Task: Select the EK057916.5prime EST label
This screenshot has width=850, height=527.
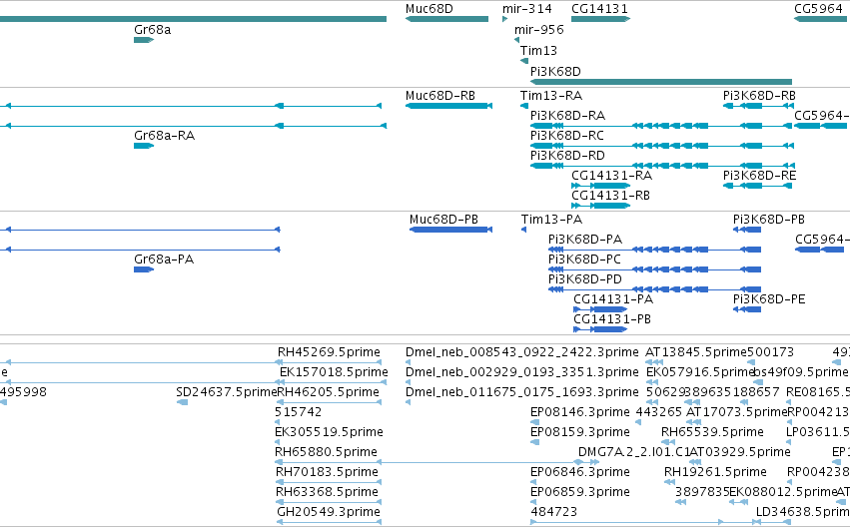Action: tap(700, 372)
